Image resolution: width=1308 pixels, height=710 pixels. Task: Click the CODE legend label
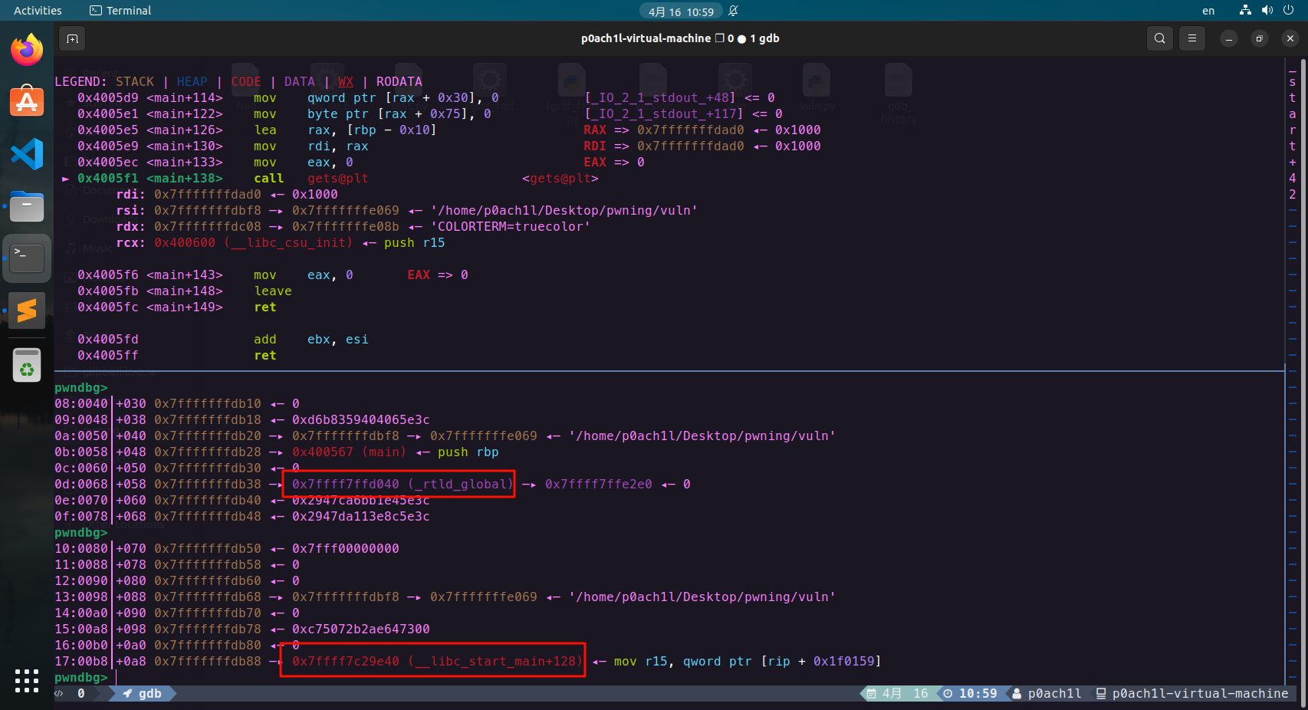click(x=246, y=81)
